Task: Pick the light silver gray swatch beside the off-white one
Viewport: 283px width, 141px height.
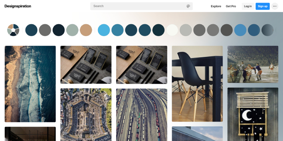Action: [x=186, y=30]
